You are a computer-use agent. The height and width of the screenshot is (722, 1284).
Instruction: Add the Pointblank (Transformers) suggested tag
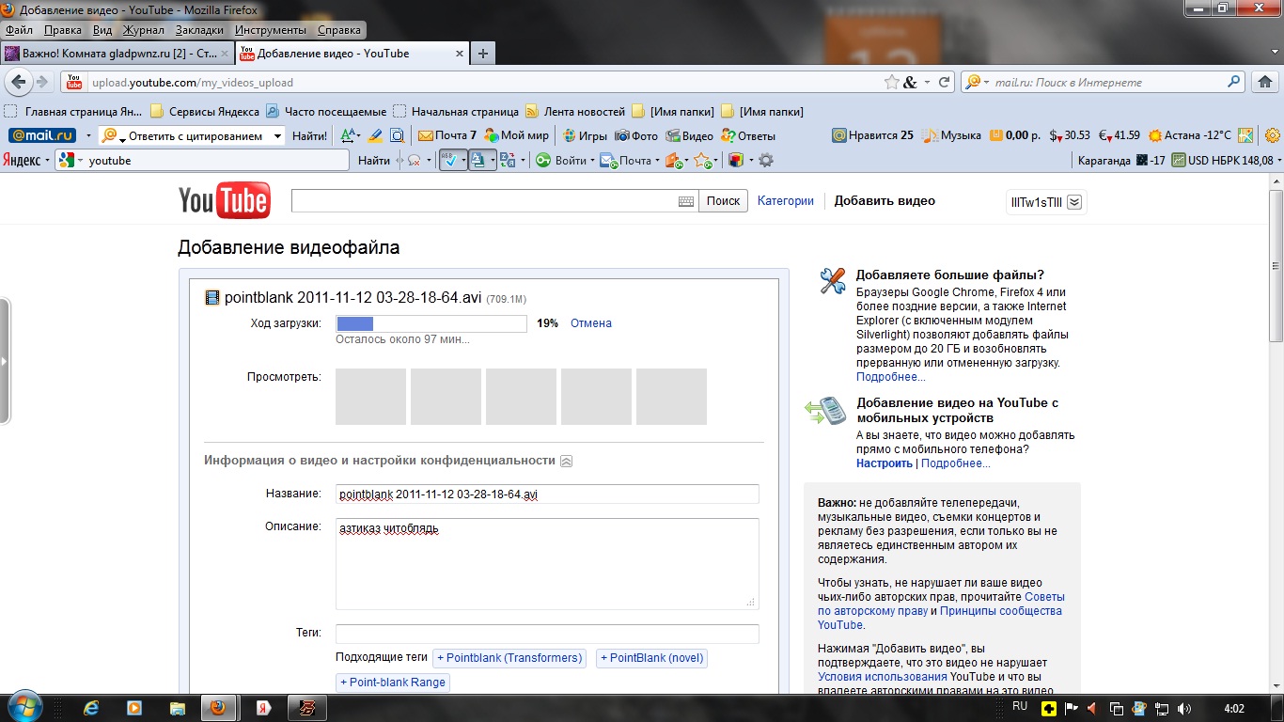click(509, 658)
